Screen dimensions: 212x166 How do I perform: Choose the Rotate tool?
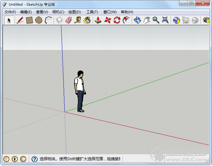[x=117, y=20]
